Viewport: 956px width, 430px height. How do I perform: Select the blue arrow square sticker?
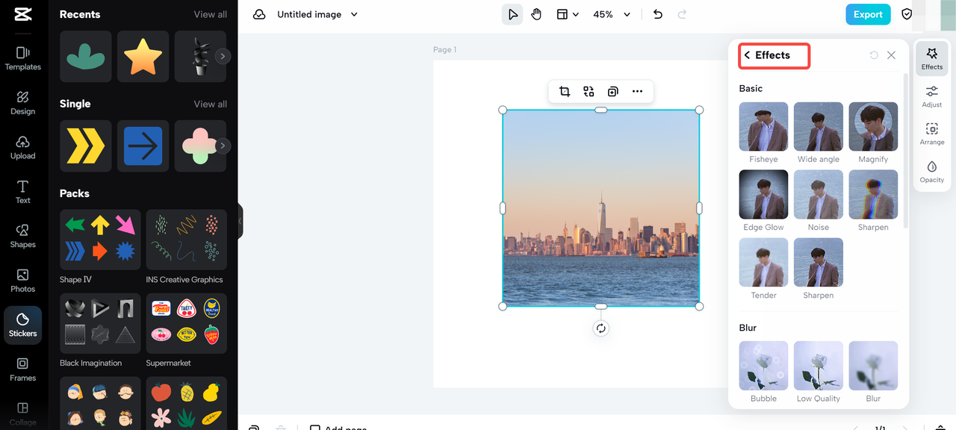143,146
